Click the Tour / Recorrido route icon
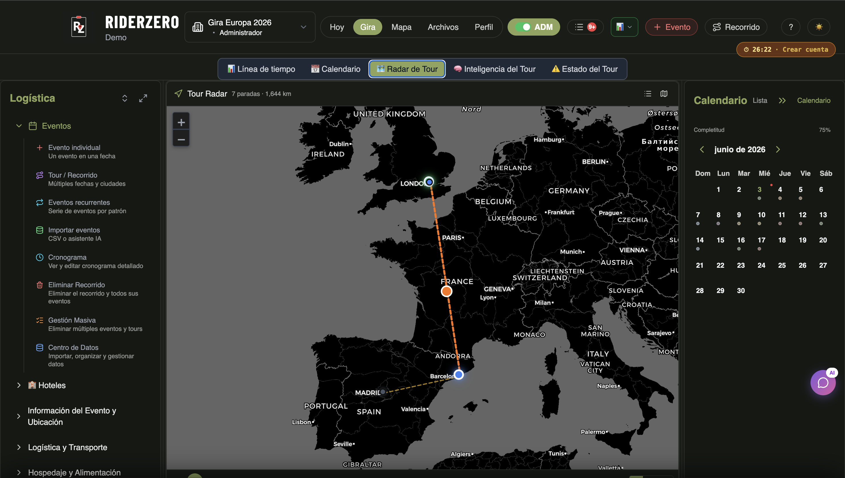The height and width of the screenshot is (478, 845). pyautogui.click(x=39, y=175)
